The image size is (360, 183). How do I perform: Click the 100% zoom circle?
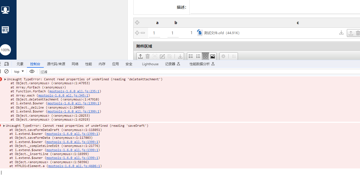point(5,50)
